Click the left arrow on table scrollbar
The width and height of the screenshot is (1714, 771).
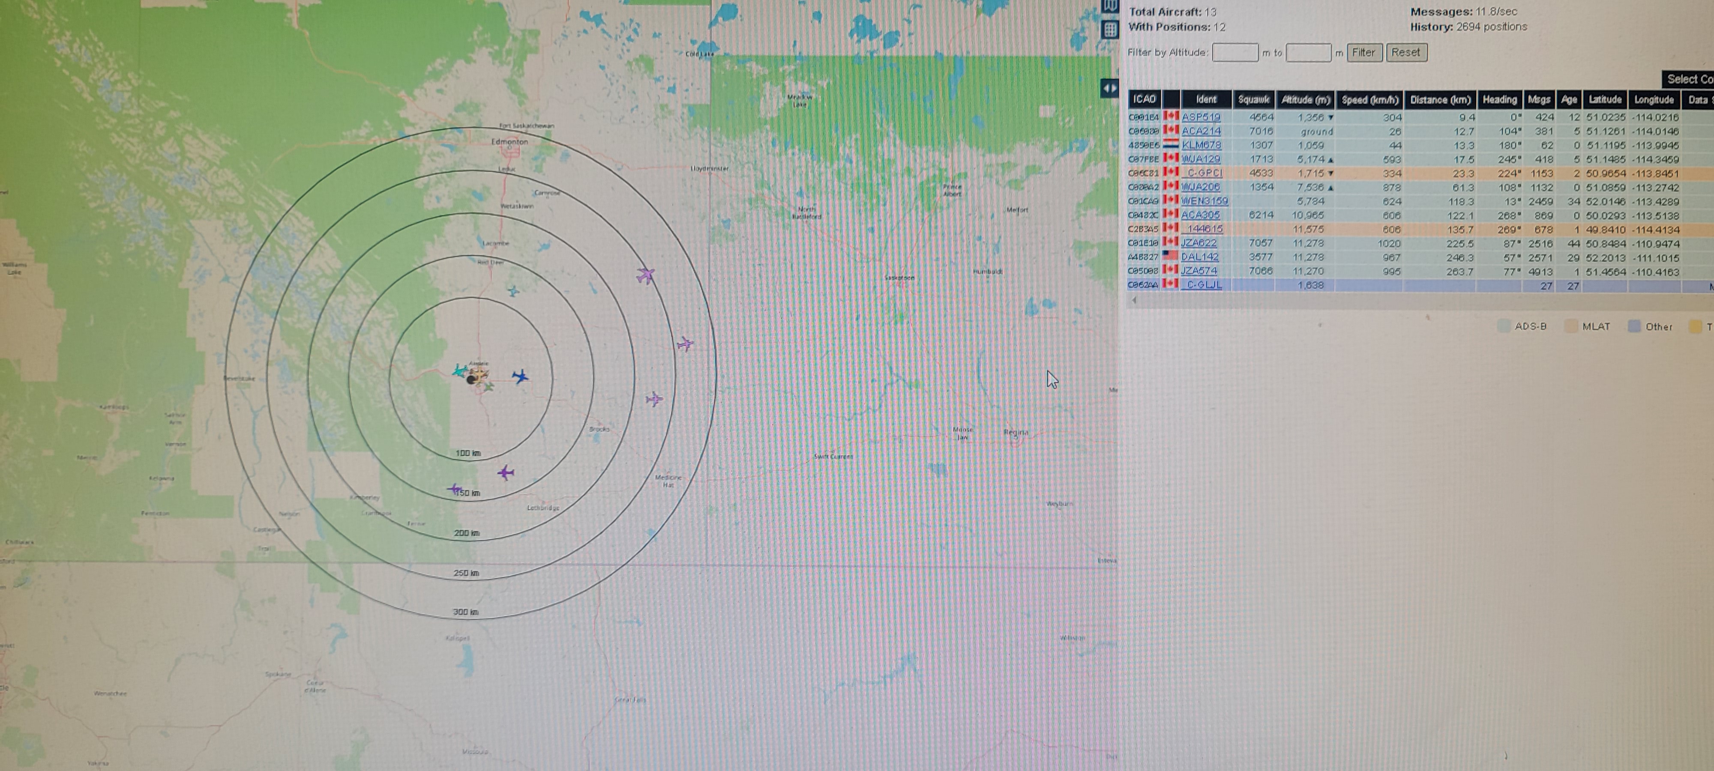click(1134, 300)
